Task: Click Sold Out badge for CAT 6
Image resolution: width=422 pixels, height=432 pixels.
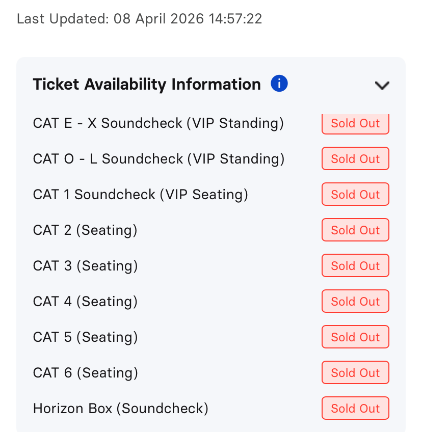Action: pos(355,373)
